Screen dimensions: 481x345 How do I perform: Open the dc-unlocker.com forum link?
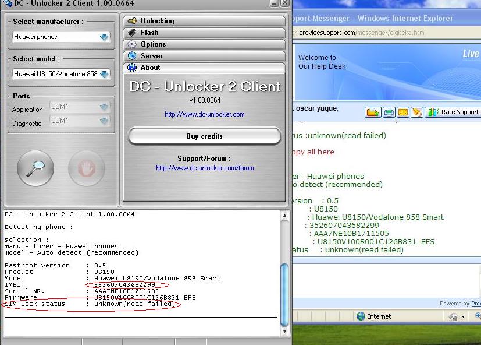pyautogui.click(x=205, y=168)
